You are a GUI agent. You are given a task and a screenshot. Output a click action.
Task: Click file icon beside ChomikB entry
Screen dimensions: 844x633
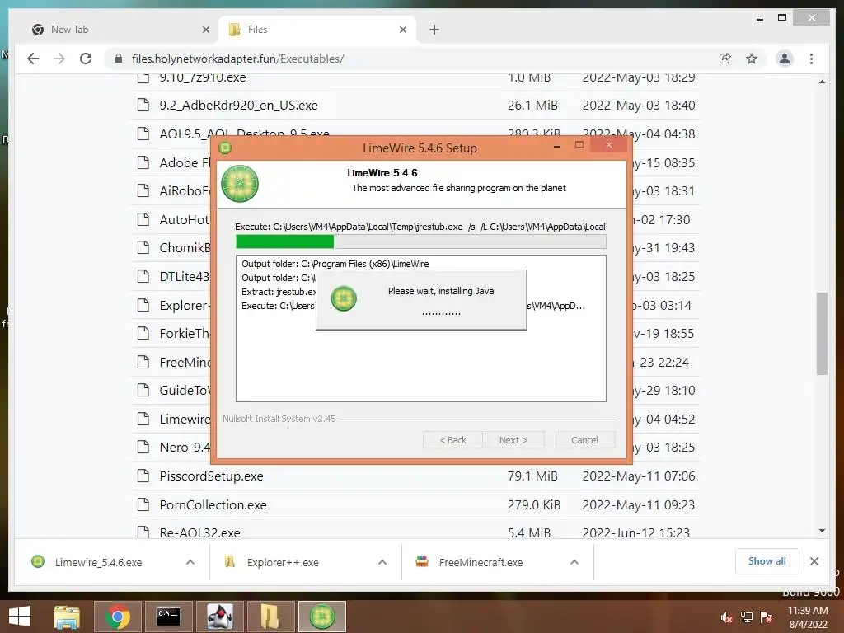point(143,247)
